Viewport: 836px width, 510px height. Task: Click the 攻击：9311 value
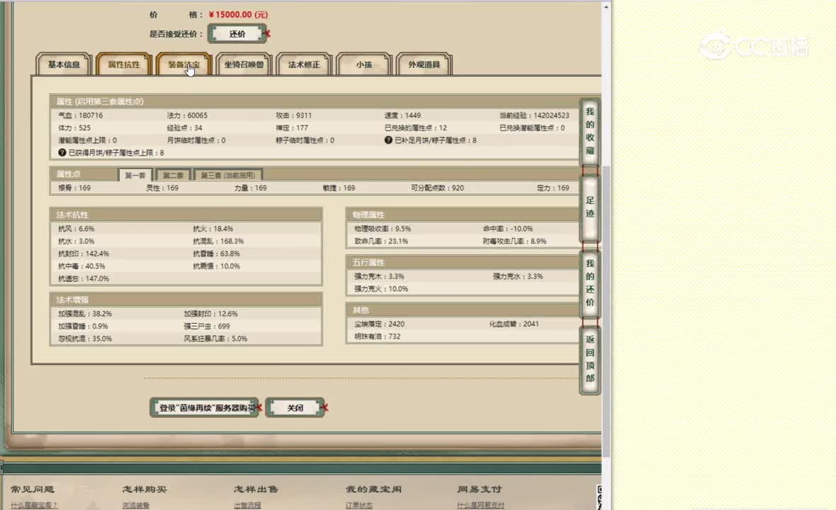point(294,115)
